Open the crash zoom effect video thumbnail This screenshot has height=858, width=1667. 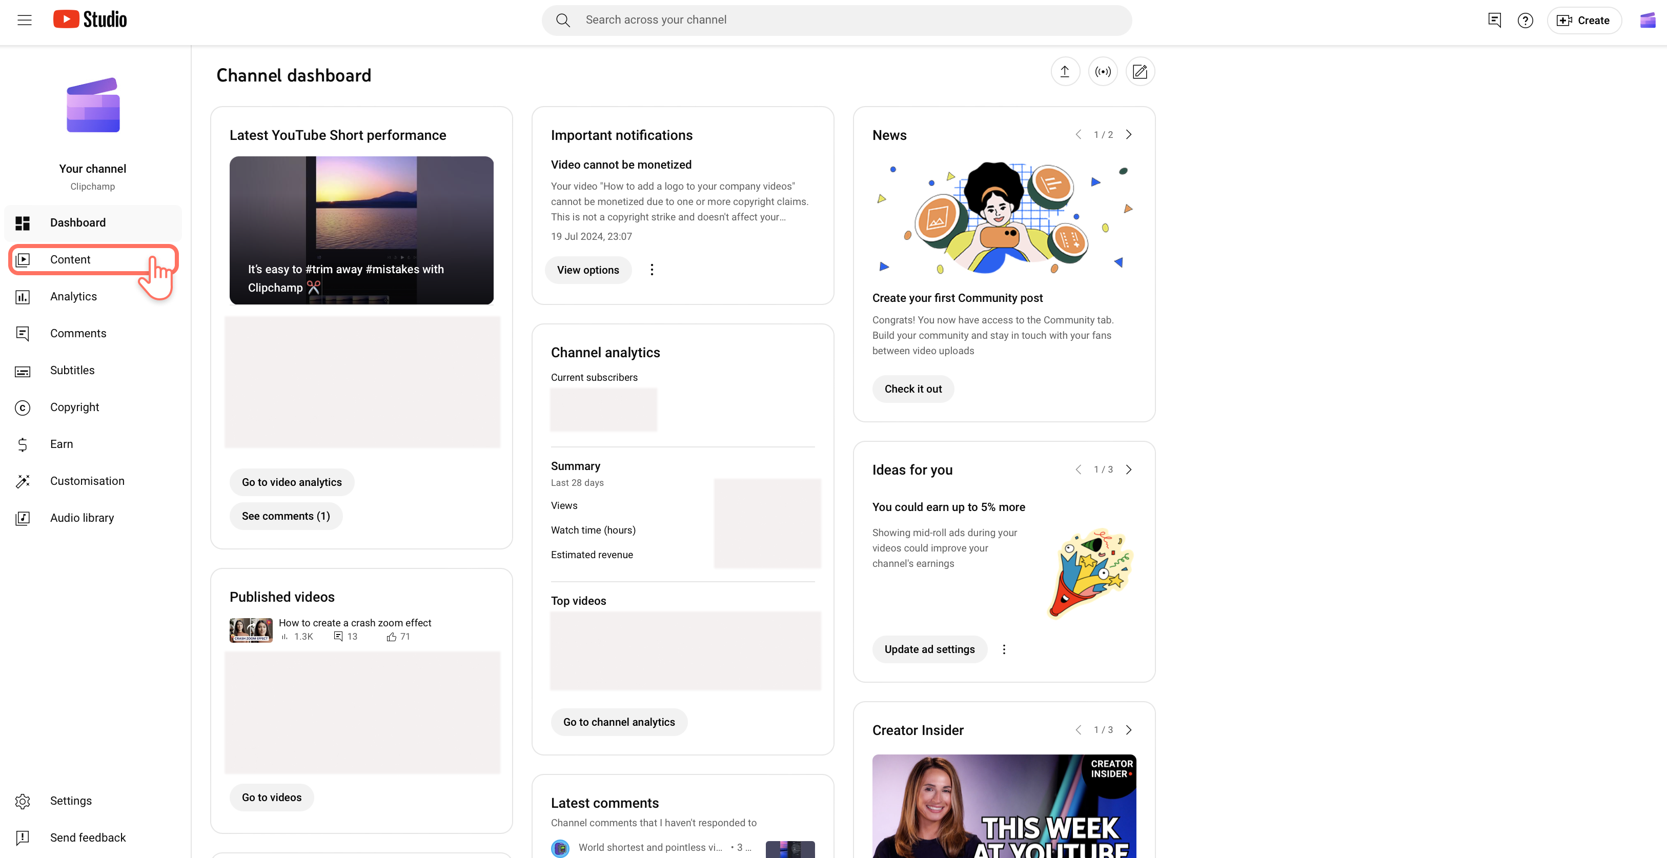coord(251,629)
